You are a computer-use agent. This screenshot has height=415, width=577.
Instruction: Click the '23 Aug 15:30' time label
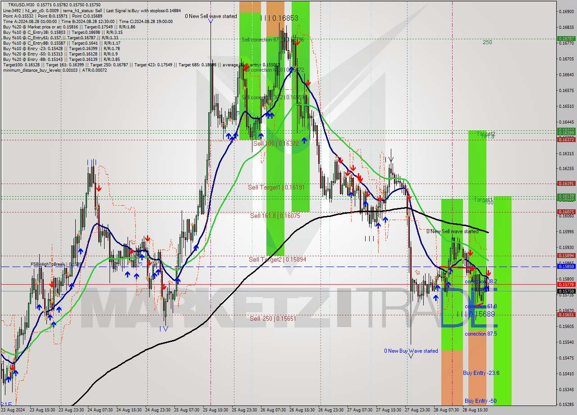pos(42,410)
